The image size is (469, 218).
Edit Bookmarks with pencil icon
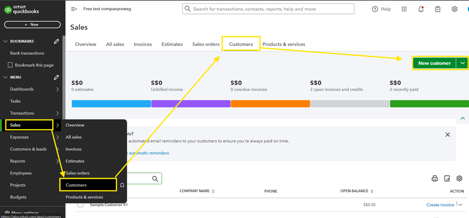click(56, 42)
